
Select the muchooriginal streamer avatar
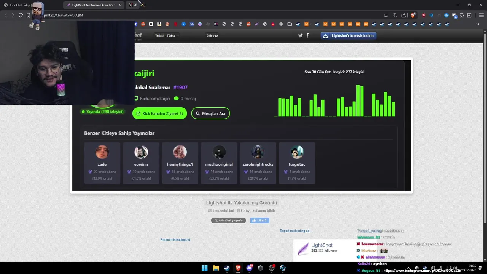[x=219, y=152]
